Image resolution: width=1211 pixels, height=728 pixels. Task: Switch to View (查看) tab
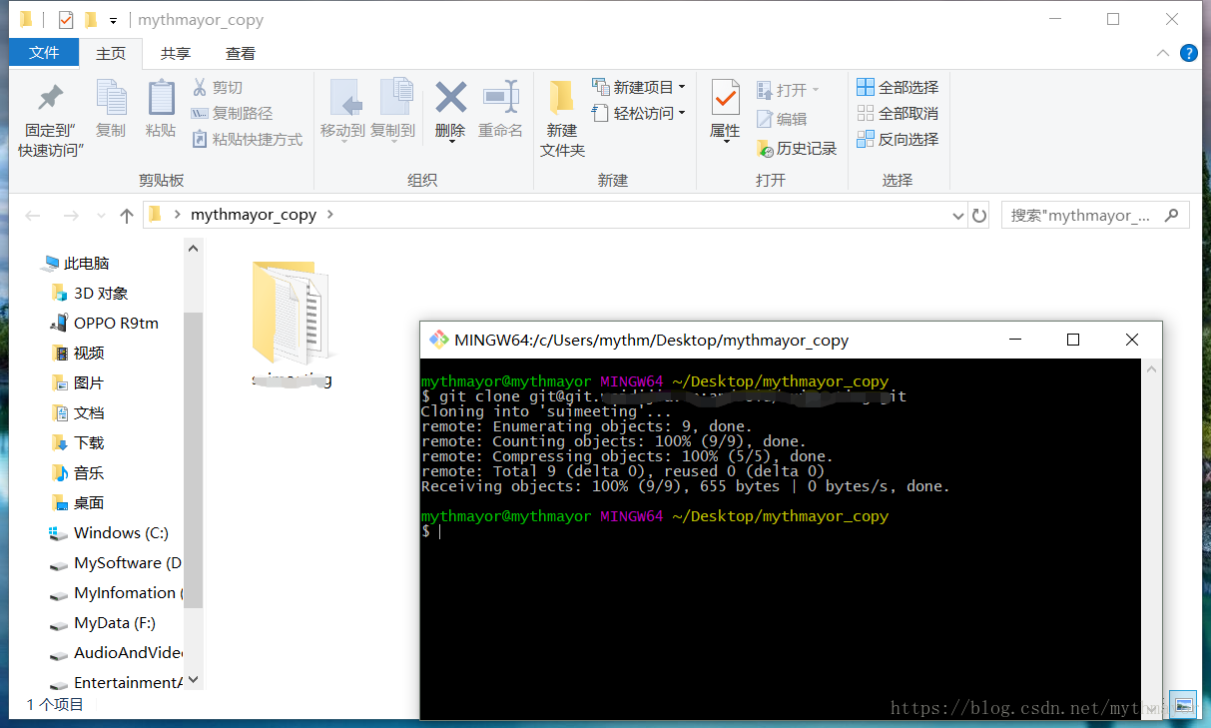click(x=241, y=54)
